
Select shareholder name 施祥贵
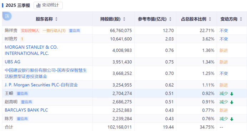[x=11, y=31]
